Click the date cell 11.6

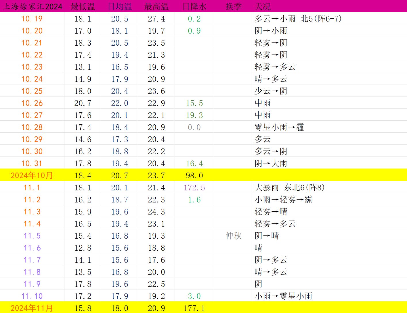[x=32, y=248]
